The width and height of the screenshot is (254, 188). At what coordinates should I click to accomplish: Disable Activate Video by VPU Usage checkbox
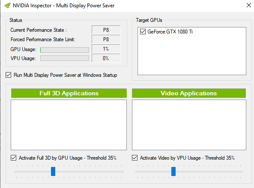pyautogui.click(x=134, y=158)
